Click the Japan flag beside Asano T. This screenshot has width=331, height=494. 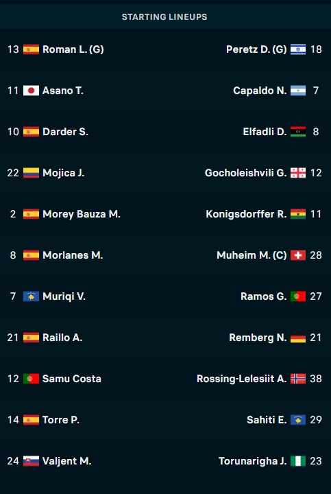(x=31, y=91)
